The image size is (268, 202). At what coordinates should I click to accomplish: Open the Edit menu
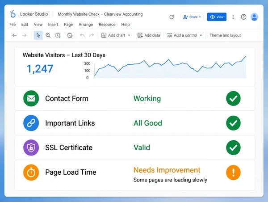25,25
